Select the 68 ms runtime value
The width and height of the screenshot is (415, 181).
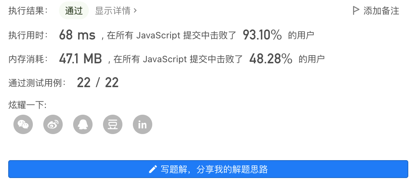tap(77, 35)
